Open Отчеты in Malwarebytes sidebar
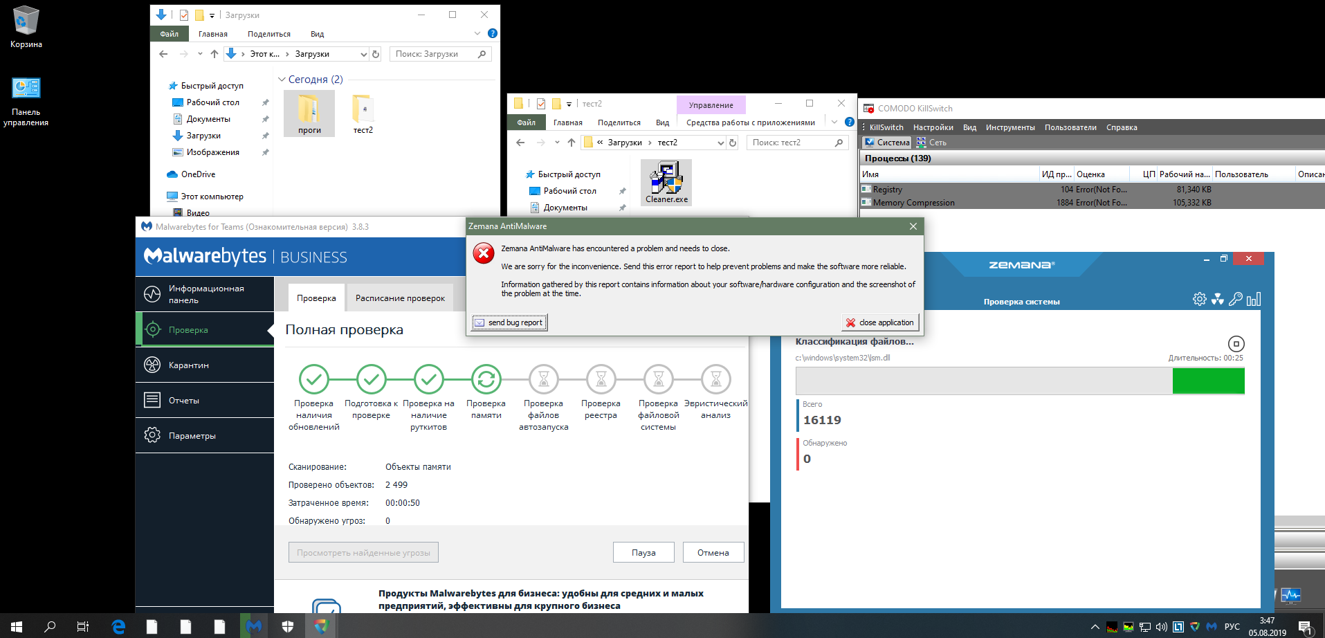The height and width of the screenshot is (638, 1325). point(205,401)
